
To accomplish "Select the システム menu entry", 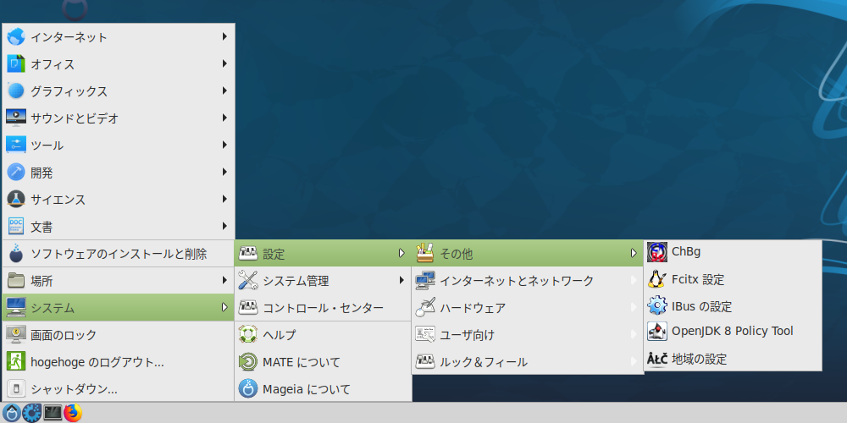I will 119,308.
